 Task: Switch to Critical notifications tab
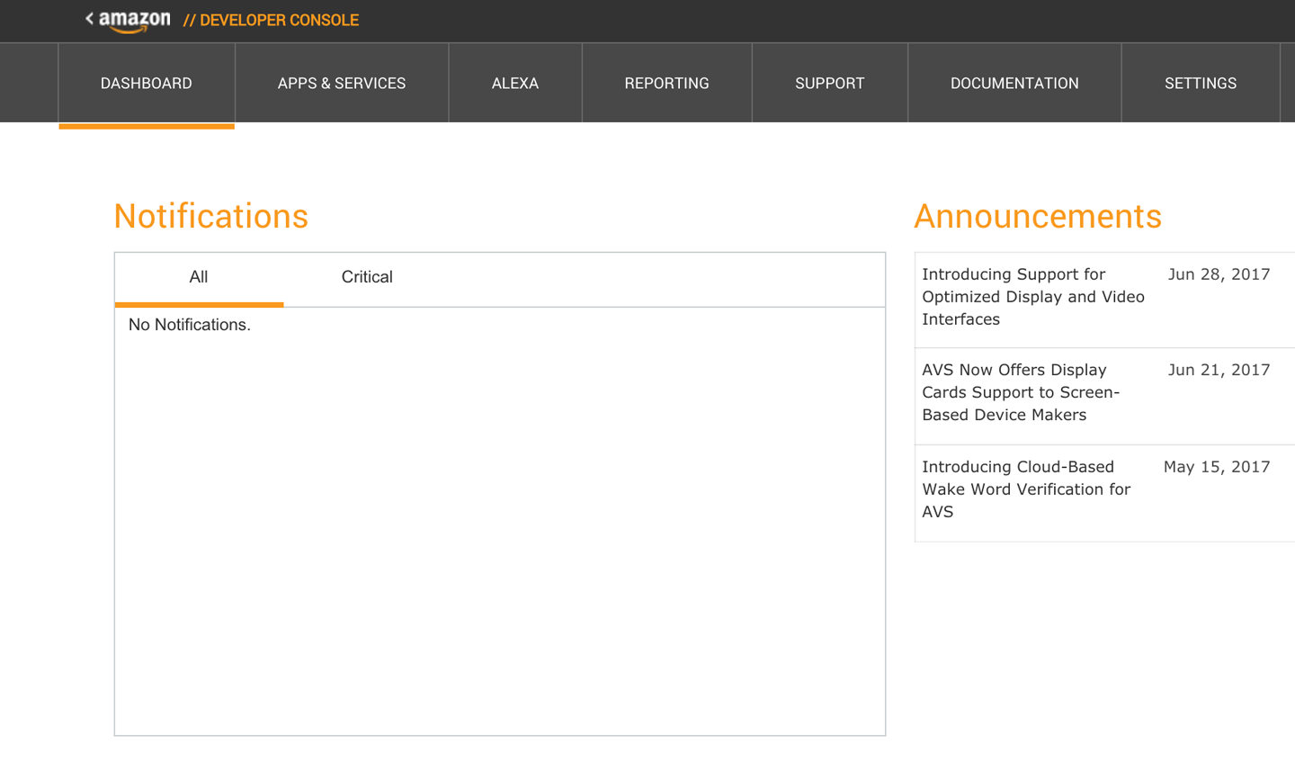click(367, 277)
